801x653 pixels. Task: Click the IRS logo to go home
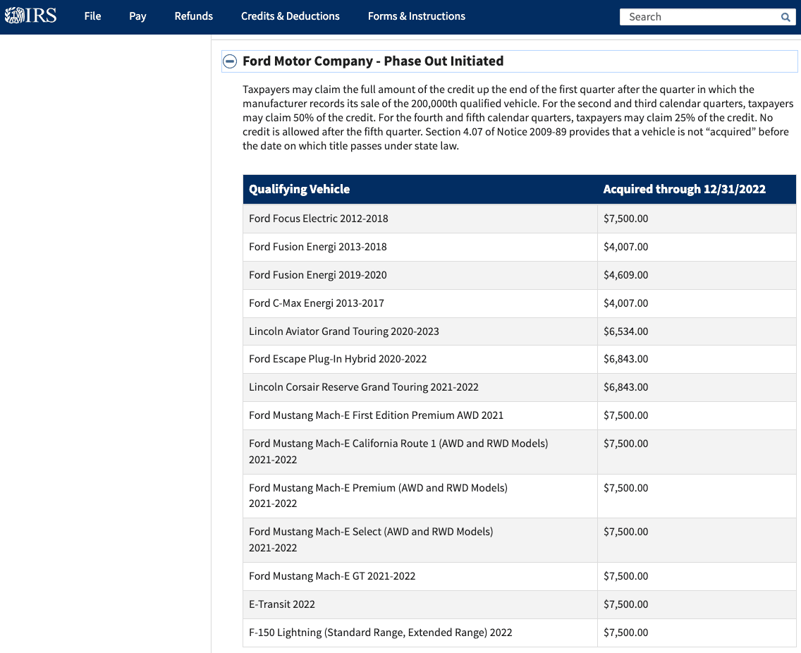click(x=30, y=16)
